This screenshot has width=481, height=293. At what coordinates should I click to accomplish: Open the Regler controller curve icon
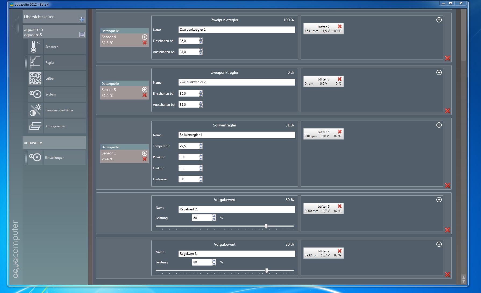click(x=35, y=62)
